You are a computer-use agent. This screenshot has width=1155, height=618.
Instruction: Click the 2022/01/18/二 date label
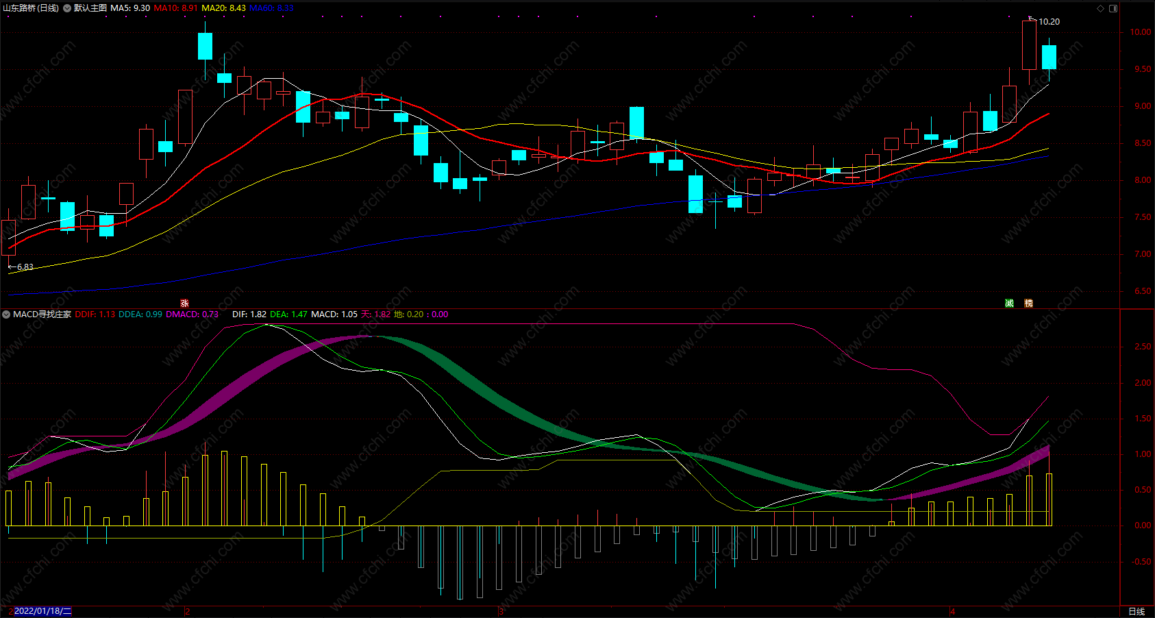point(42,611)
